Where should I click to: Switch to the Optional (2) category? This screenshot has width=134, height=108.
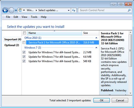pyautogui.click(x=12, y=45)
